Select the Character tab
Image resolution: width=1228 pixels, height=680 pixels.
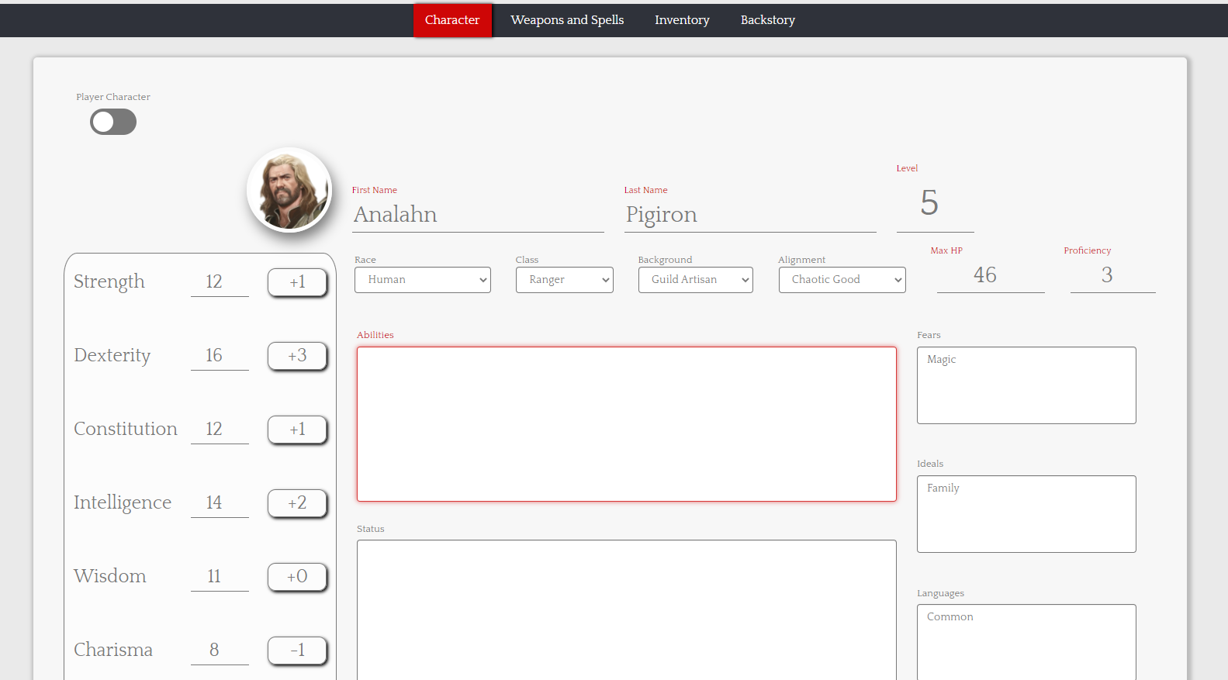pyautogui.click(x=452, y=20)
